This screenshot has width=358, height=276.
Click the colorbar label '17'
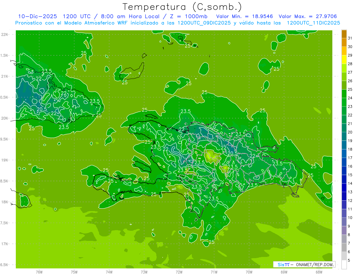350,158
